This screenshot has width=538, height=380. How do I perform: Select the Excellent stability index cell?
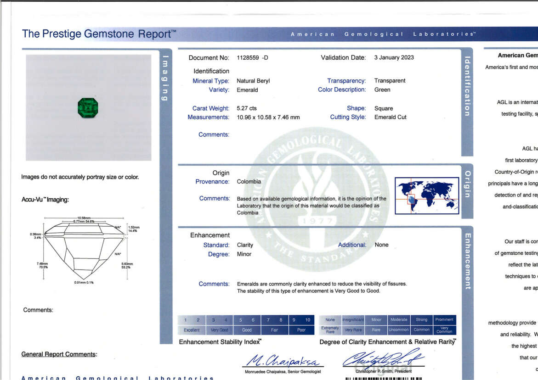pos(192,330)
